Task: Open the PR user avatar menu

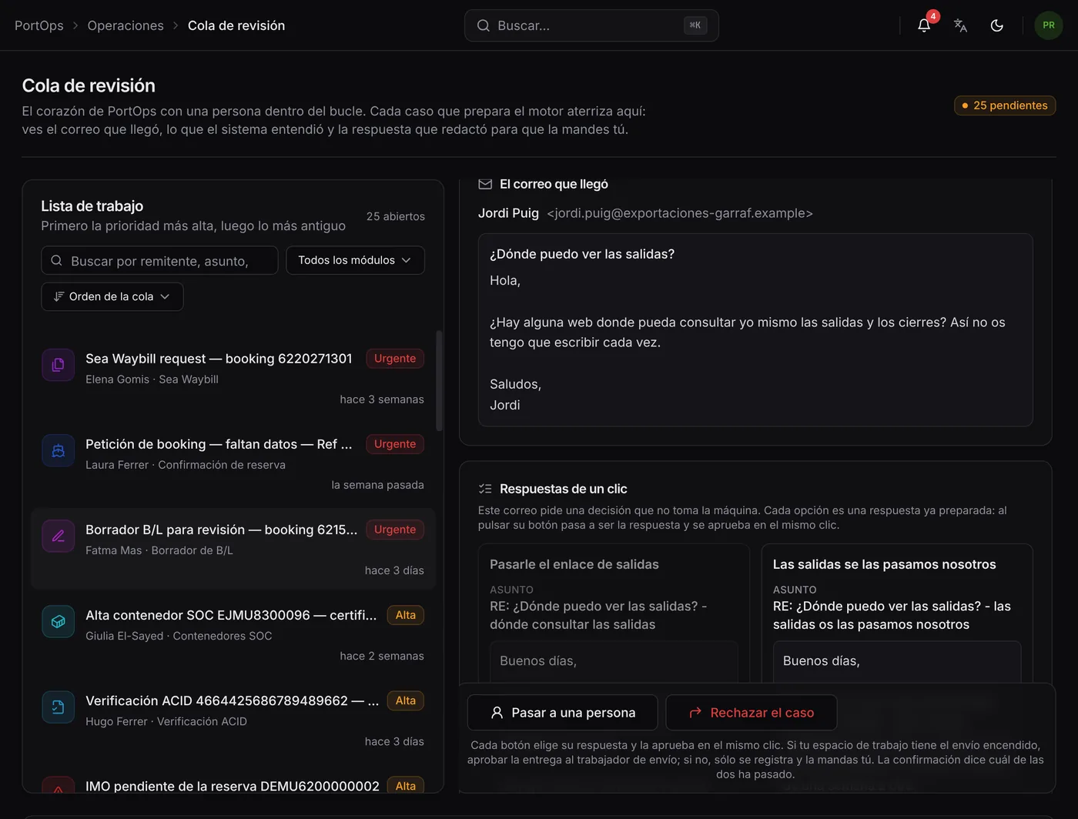Action: click(1049, 25)
